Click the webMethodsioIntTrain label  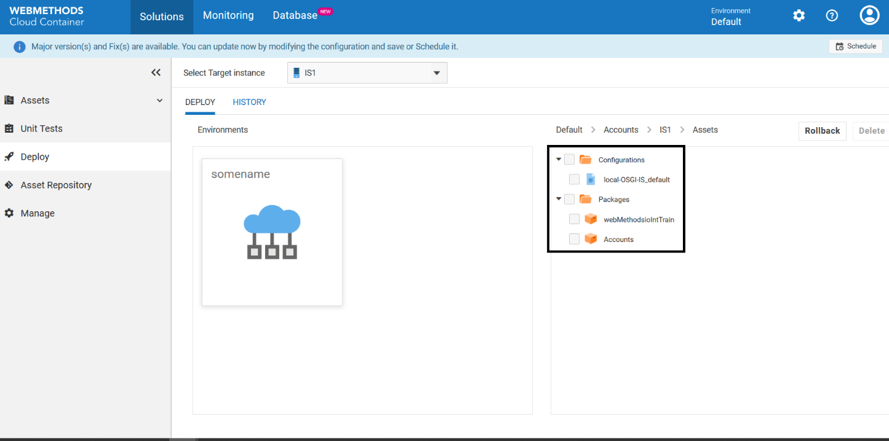[x=639, y=219]
